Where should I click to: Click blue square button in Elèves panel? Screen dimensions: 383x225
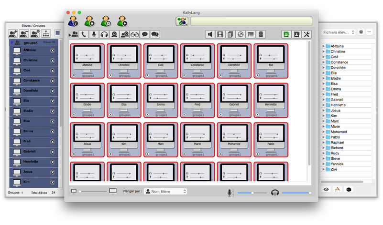pos(58,33)
